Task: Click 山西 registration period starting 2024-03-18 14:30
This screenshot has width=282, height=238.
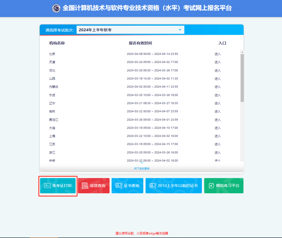Action: tap(152, 78)
